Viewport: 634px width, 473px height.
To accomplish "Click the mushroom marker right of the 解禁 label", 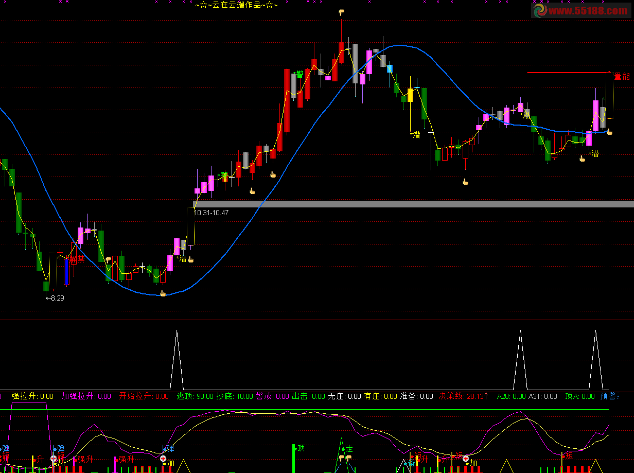I will point(108,260).
